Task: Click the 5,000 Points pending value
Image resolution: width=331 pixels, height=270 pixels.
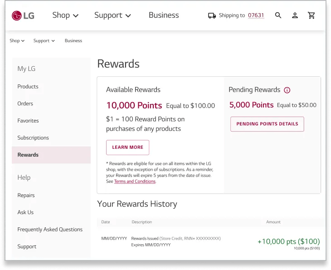Action: 251,105
